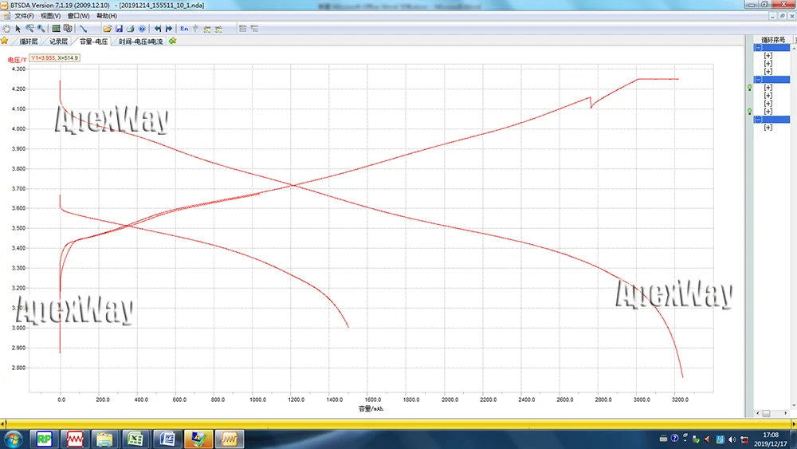This screenshot has height=449, width=797.
Task: Select the 容量-电压 tab
Action: tap(93, 41)
